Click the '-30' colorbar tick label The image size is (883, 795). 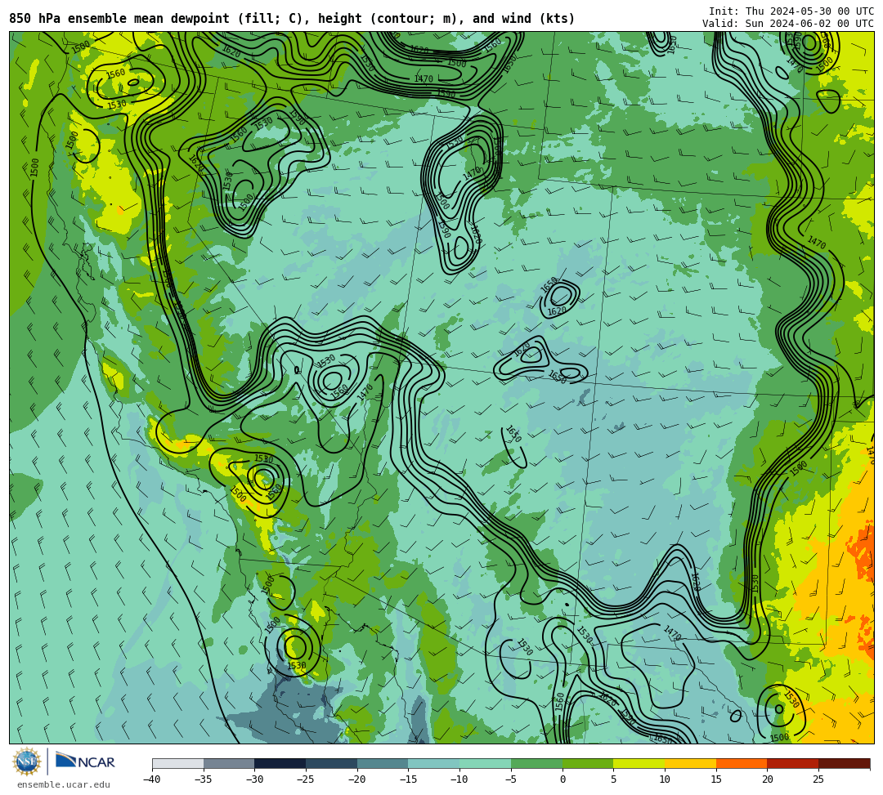tap(254, 779)
